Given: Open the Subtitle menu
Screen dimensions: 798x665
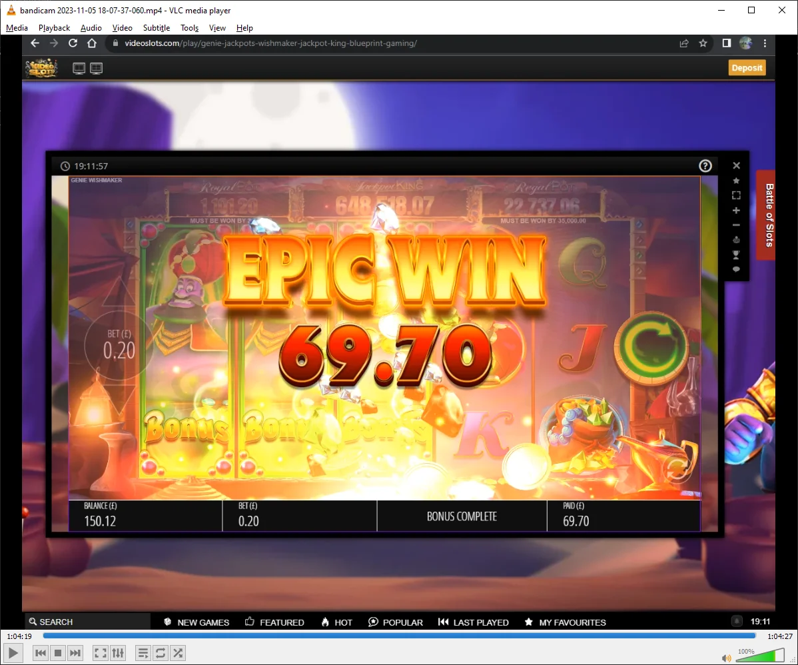Looking at the screenshot, I should point(157,28).
